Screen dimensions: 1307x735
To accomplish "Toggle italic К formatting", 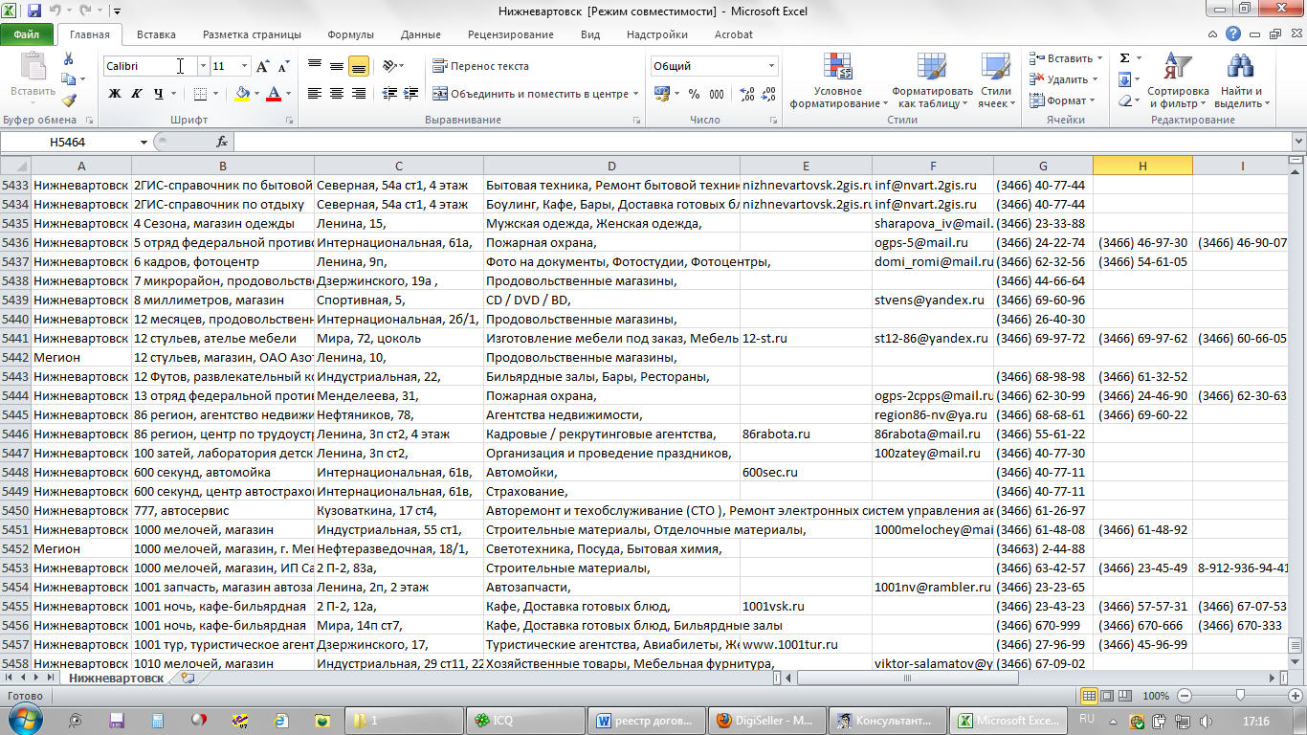I will (136, 94).
